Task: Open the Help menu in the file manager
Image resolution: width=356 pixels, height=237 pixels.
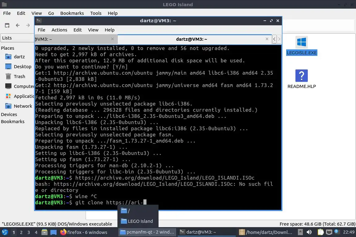Action: coord(112,13)
